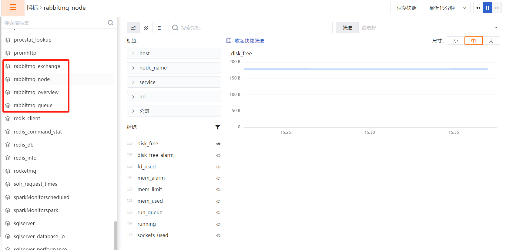
Task: Pause the auto-refresh playback
Action: point(487,8)
